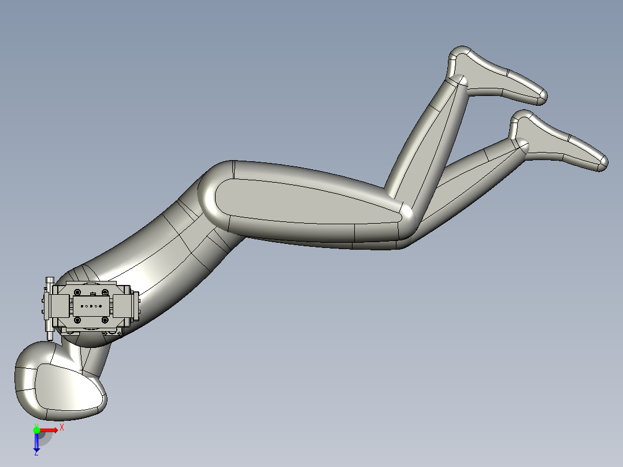Click the green Y axis dot of triad
This screenshot has height=467, width=623.
click(36, 430)
